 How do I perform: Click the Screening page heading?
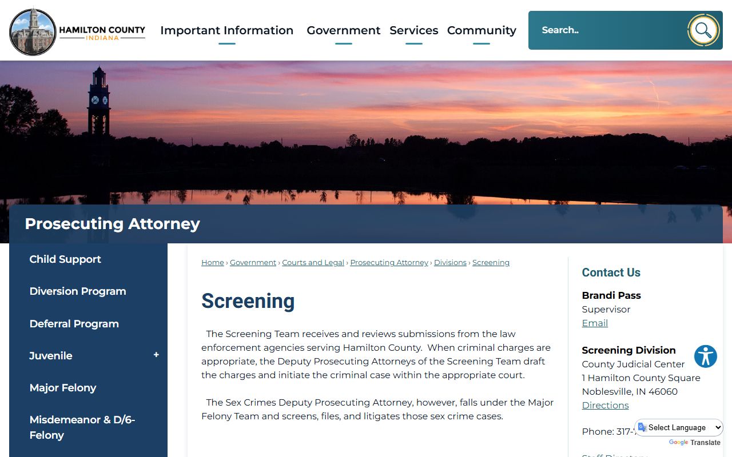coord(248,301)
